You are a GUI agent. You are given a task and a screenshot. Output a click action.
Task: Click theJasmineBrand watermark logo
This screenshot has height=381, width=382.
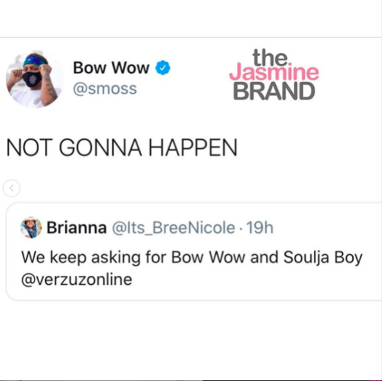click(x=274, y=74)
